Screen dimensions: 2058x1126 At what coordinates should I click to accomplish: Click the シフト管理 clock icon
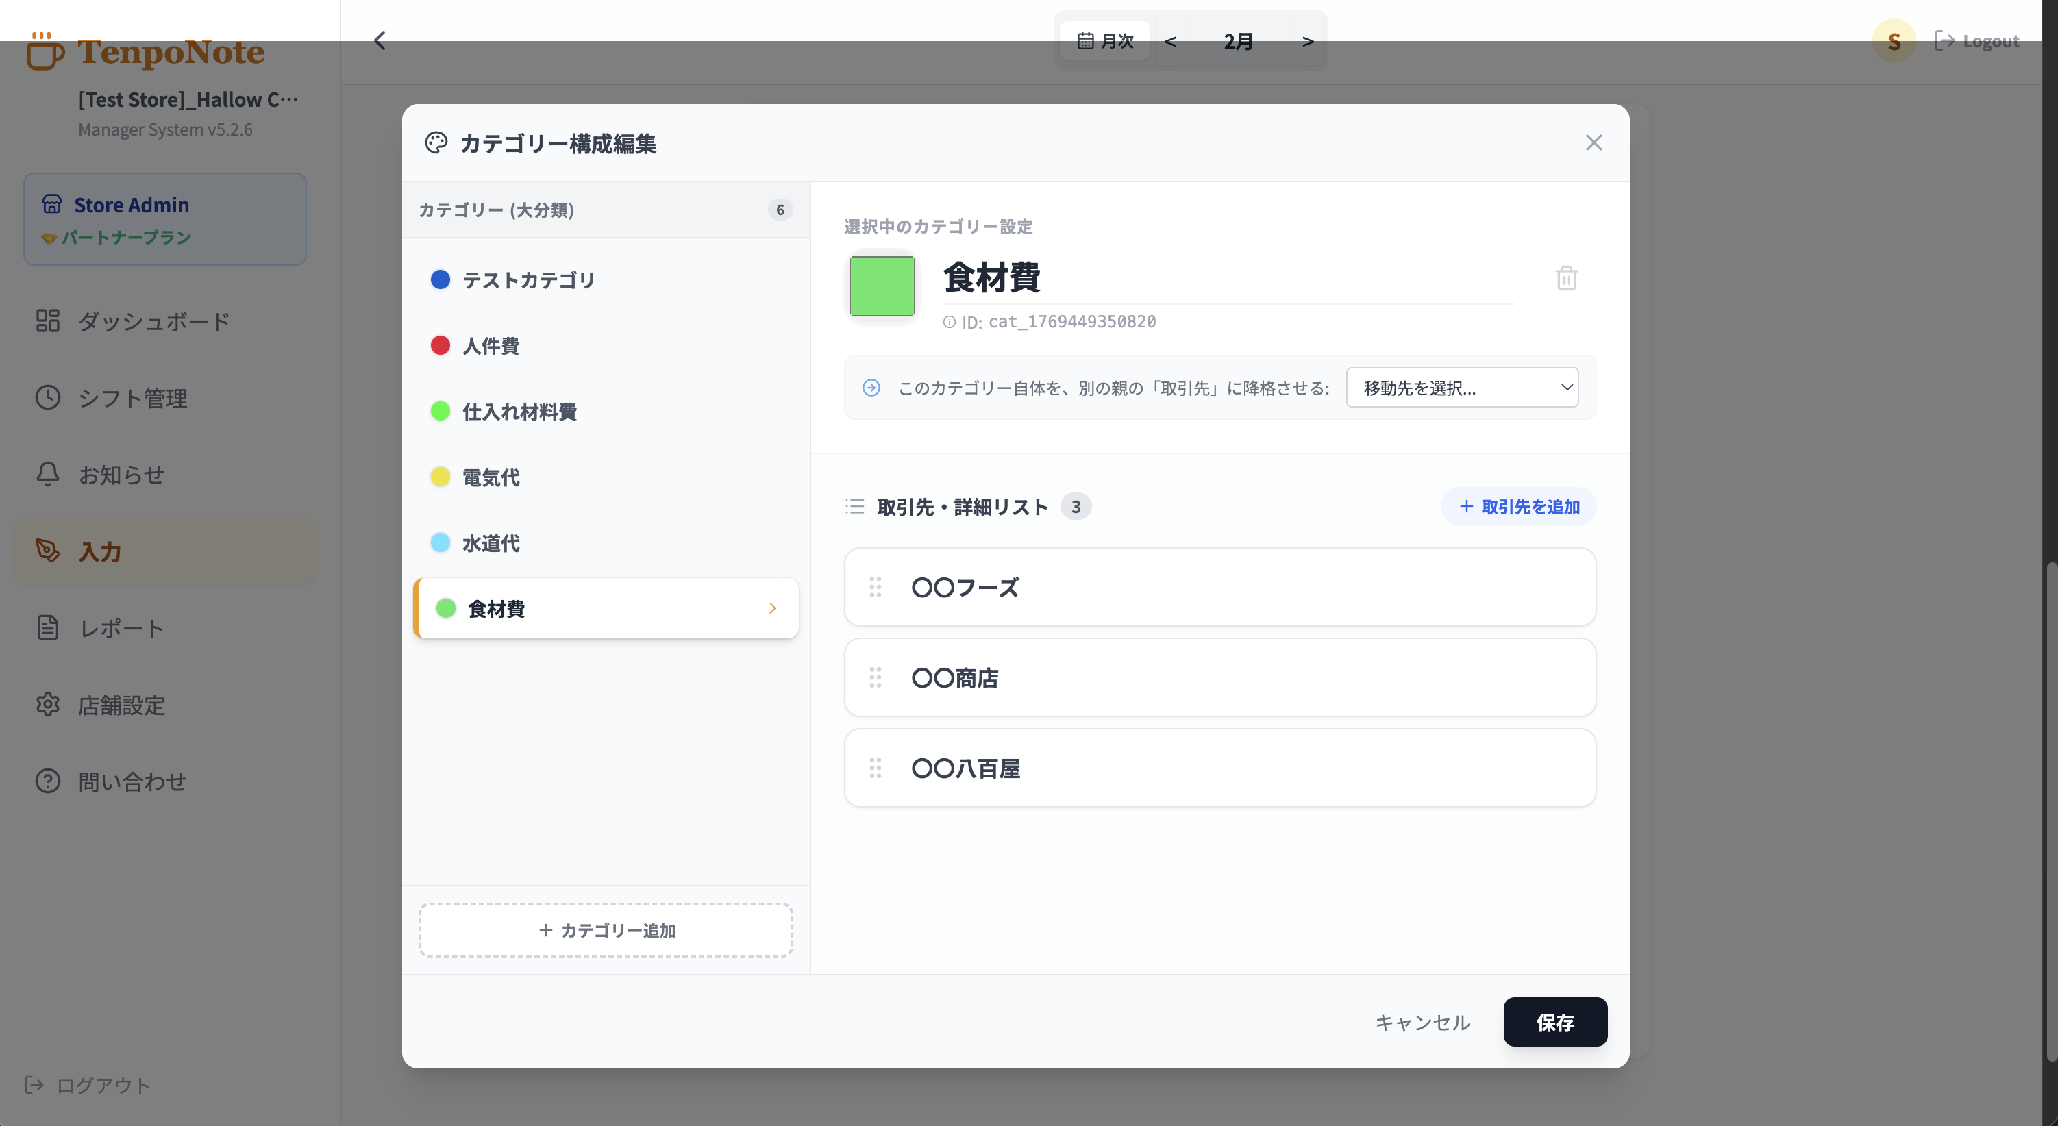[x=48, y=398]
